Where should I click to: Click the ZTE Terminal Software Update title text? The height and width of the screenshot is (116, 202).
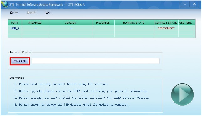pyautogui.click(x=47, y=5)
